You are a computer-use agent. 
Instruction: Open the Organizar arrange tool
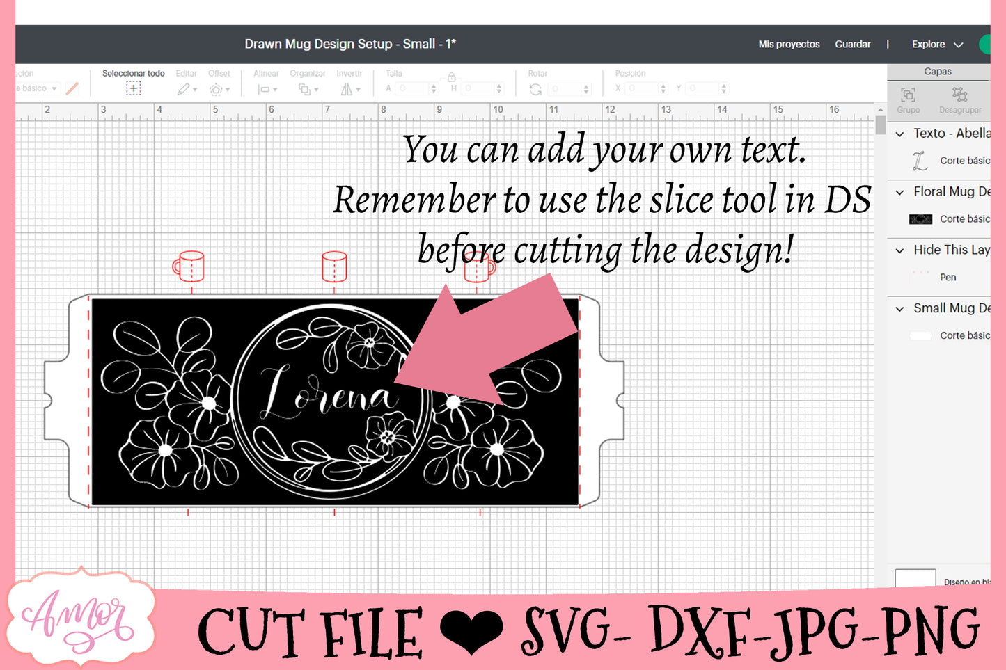point(307,89)
